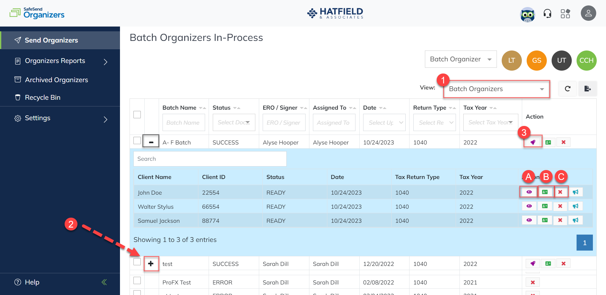Preview John Doe's organizer with eye icon
606x295 pixels.
[x=529, y=192]
